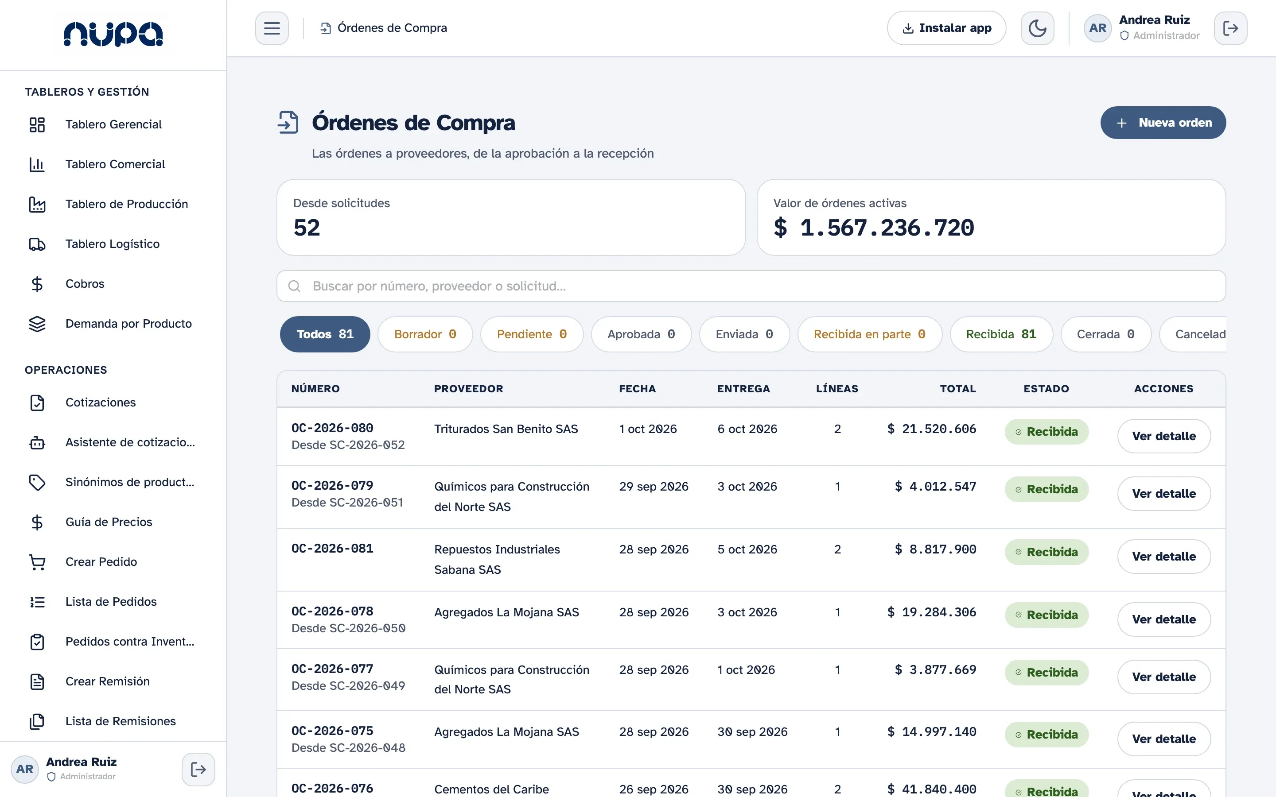Click the Sinónimos de producto tag icon
This screenshot has width=1276, height=797.
pos(37,482)
